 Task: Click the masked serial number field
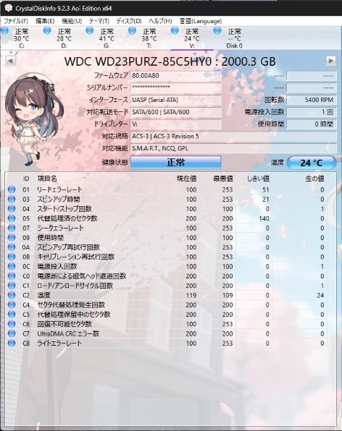(x=175, y=88)
